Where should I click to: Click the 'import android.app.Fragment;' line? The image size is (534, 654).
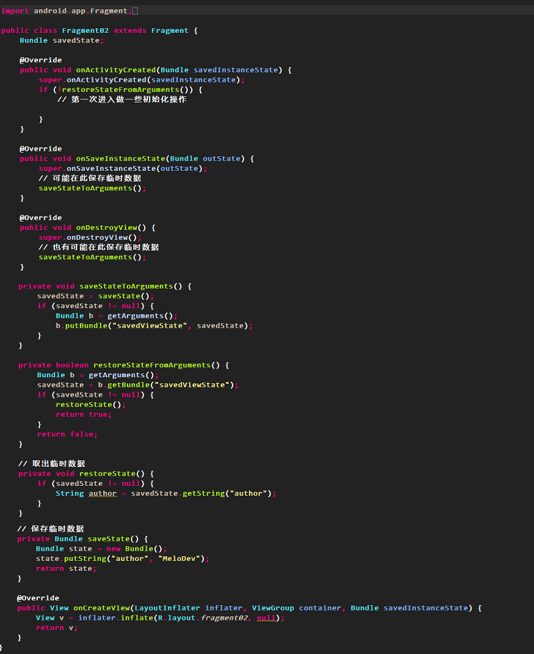[x=66, y=11]
